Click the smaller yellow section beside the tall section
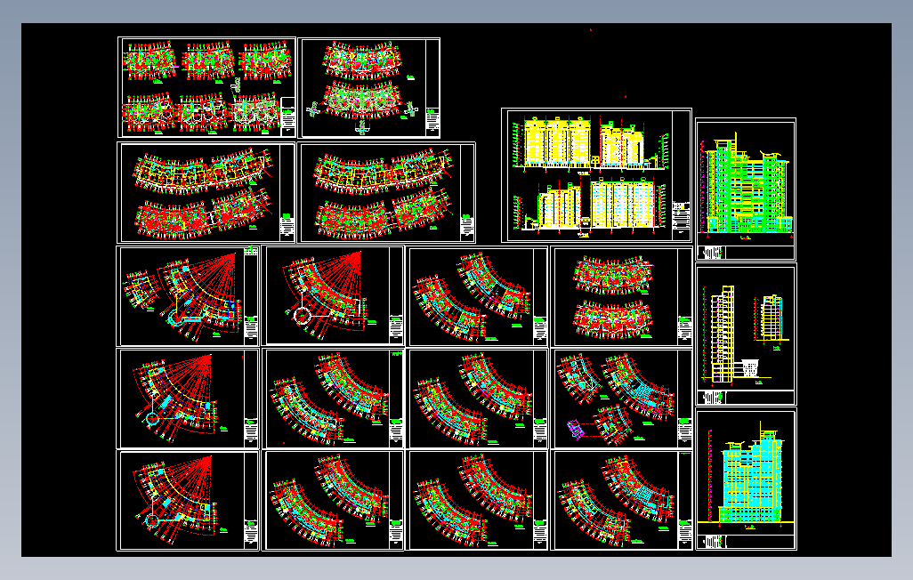Viewport: 913px width, 580px height. point(771,318)
